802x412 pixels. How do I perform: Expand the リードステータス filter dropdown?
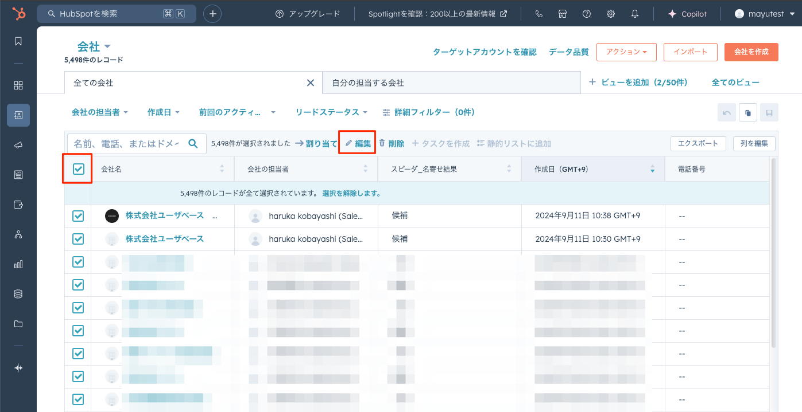[331, 112]
